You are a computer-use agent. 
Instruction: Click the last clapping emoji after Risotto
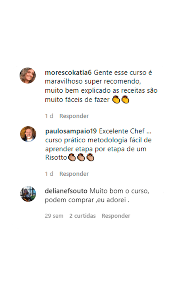point(90,157)
